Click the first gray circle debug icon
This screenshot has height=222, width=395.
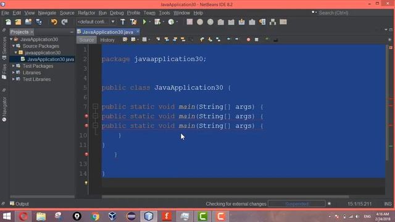[x=200, y=22]
